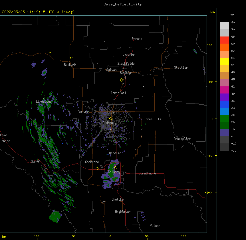Image resolution: width=246 pixels, height=240 pixels.
Task: Select the orange 57-60 dBZ legend swatch
Action: point(224,47)
